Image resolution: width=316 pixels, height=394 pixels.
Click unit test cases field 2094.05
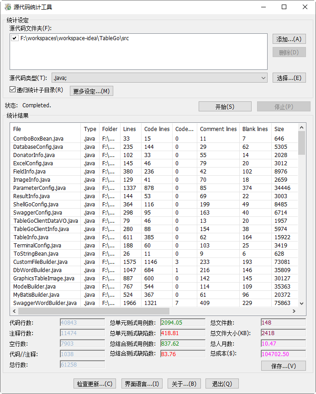pos(183,322)
